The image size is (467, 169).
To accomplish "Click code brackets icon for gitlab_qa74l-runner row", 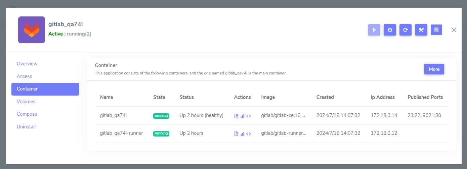I will pos(249,133).
